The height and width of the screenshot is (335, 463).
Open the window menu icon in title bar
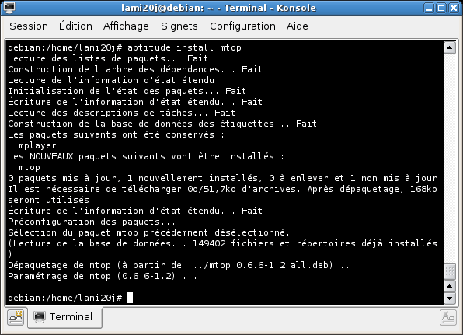9,8
